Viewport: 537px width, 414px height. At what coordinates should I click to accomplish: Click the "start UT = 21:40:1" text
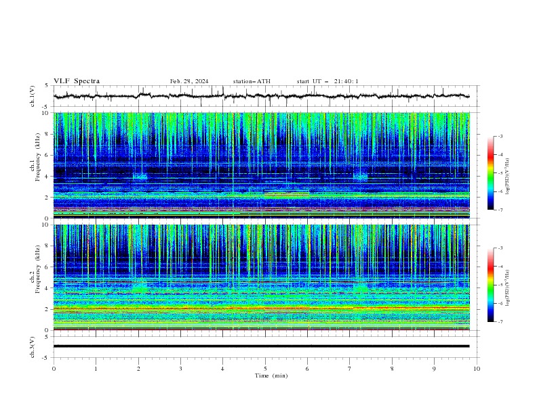click(x=327, y=81)
